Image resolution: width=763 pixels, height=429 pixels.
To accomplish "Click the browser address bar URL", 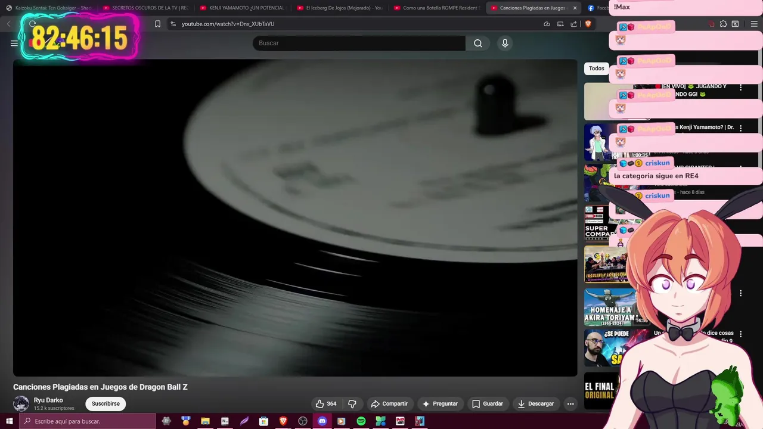I will pos(228,24).
